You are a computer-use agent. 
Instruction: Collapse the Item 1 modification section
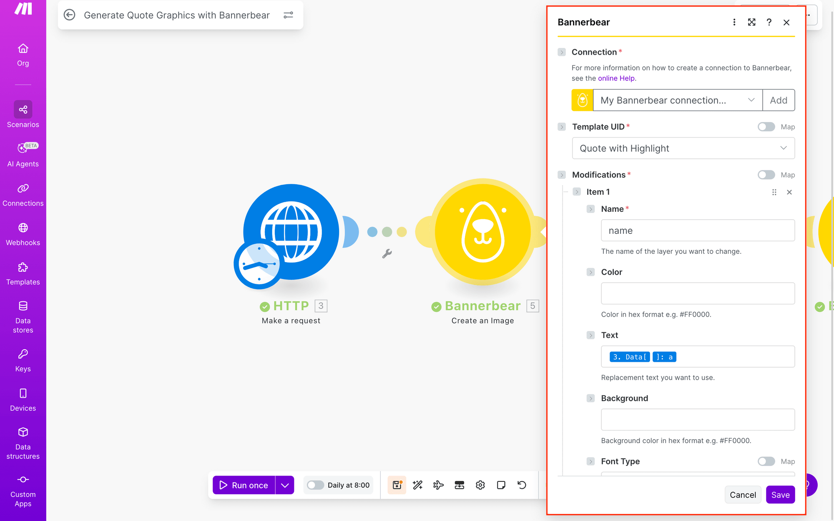click(578, 192)
